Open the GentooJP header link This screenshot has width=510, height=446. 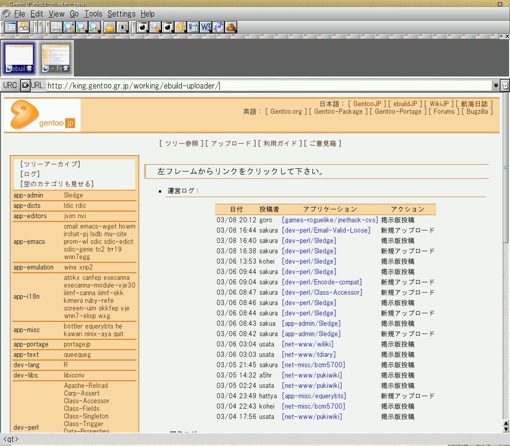click(x=367, y=104)
